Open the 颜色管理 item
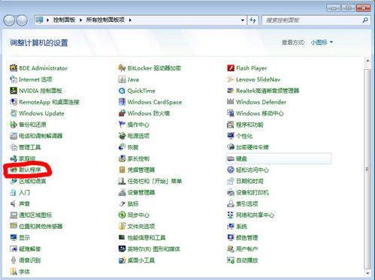375x280 pixels. coord(242,237)
